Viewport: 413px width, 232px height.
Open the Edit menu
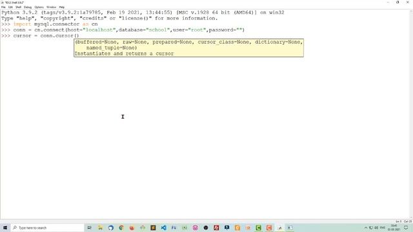click(x=10, y=7)
